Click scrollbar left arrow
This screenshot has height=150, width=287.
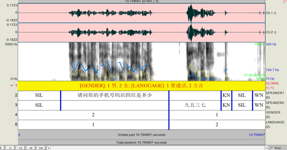coord(49,148)
